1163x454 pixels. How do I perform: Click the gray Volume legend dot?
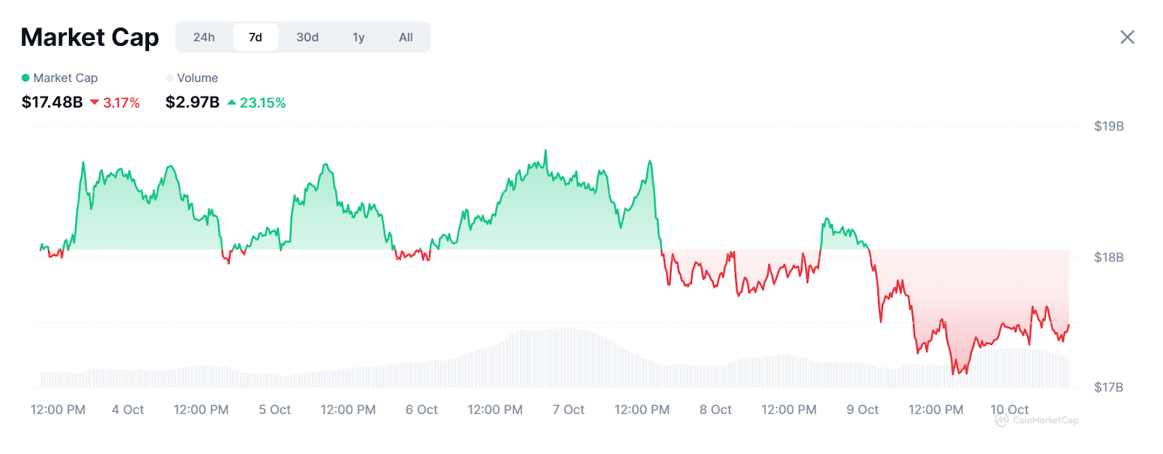click(x=169, y=78)
